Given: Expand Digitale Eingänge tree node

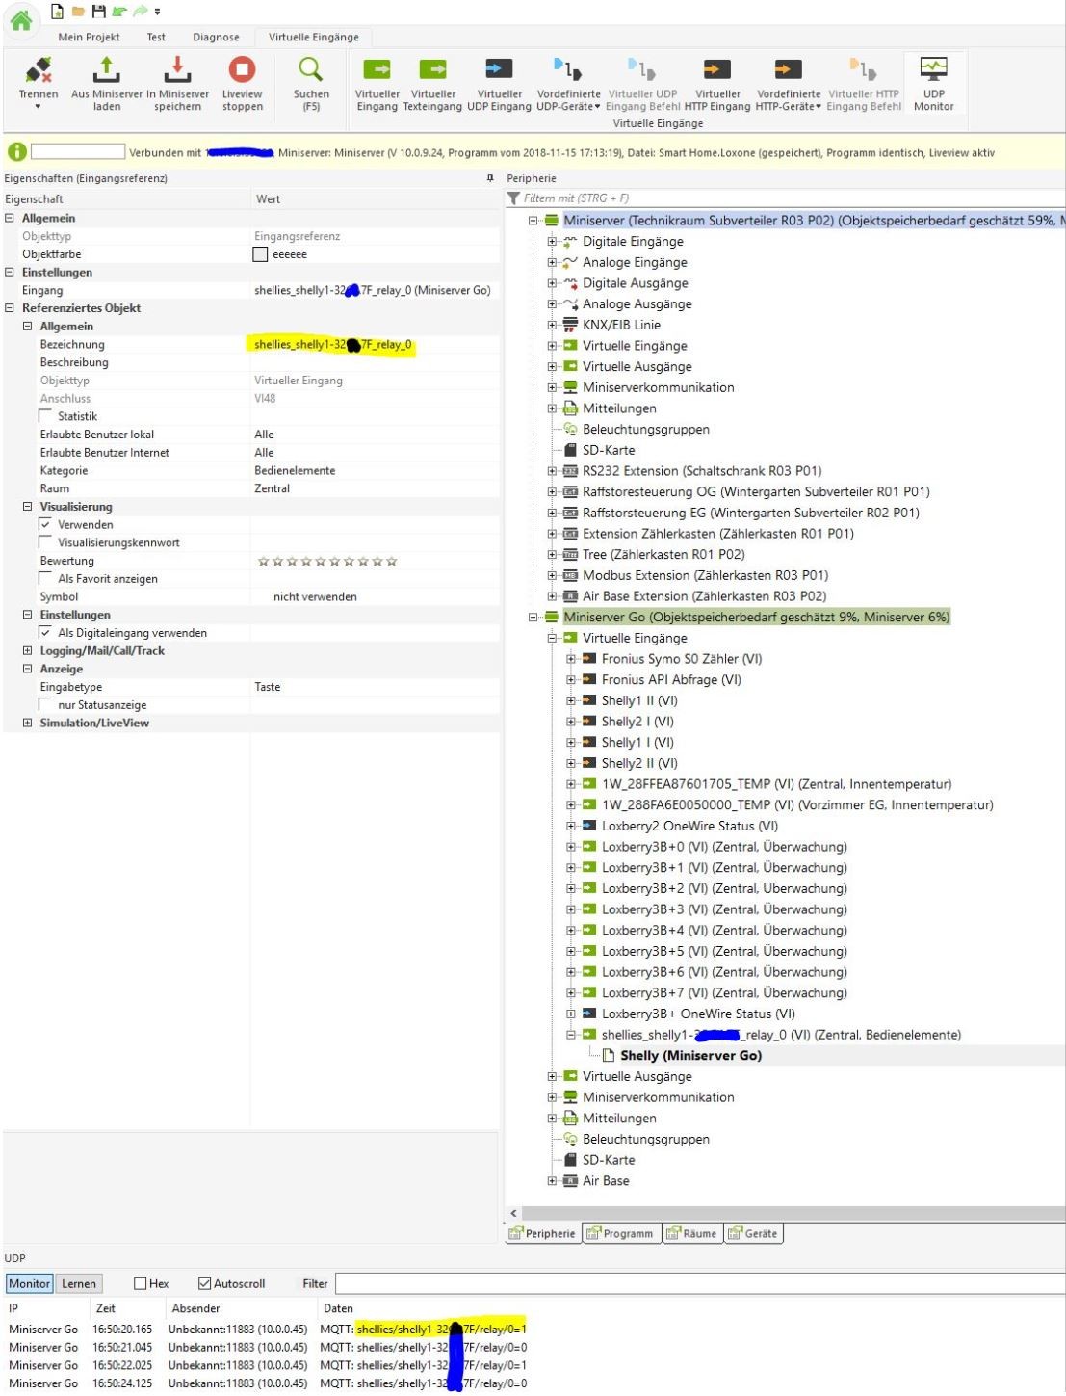Looking at the screenshot, I should pos(552,241).
